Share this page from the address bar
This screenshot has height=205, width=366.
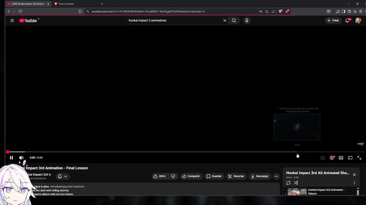click(x=273, y=11)
